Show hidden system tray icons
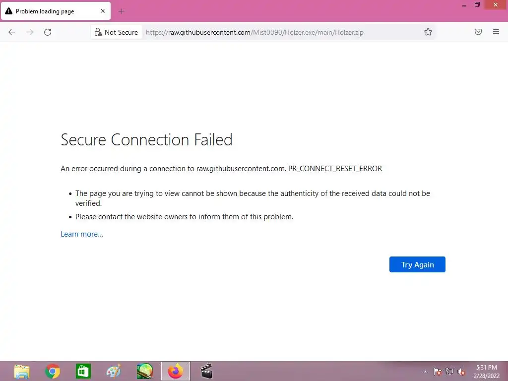This screenshot has height=381, width=508. [x=425, y=372]
